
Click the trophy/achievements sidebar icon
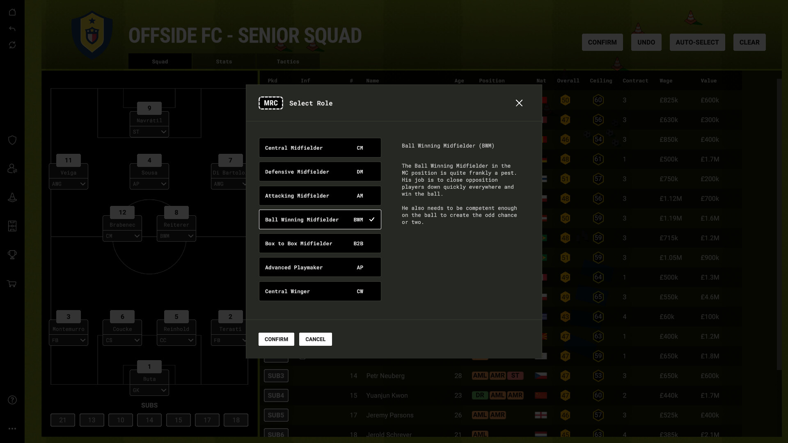coord(12,255)
